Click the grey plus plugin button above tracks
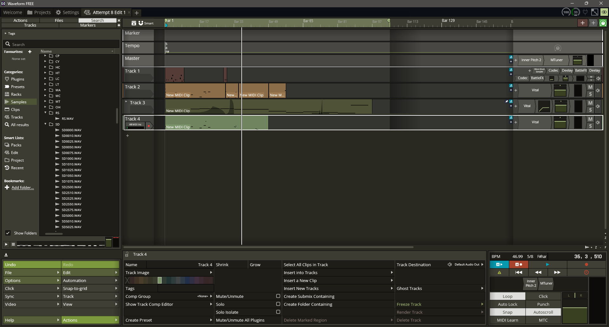 pyautogui.click(x=593, y=23)
